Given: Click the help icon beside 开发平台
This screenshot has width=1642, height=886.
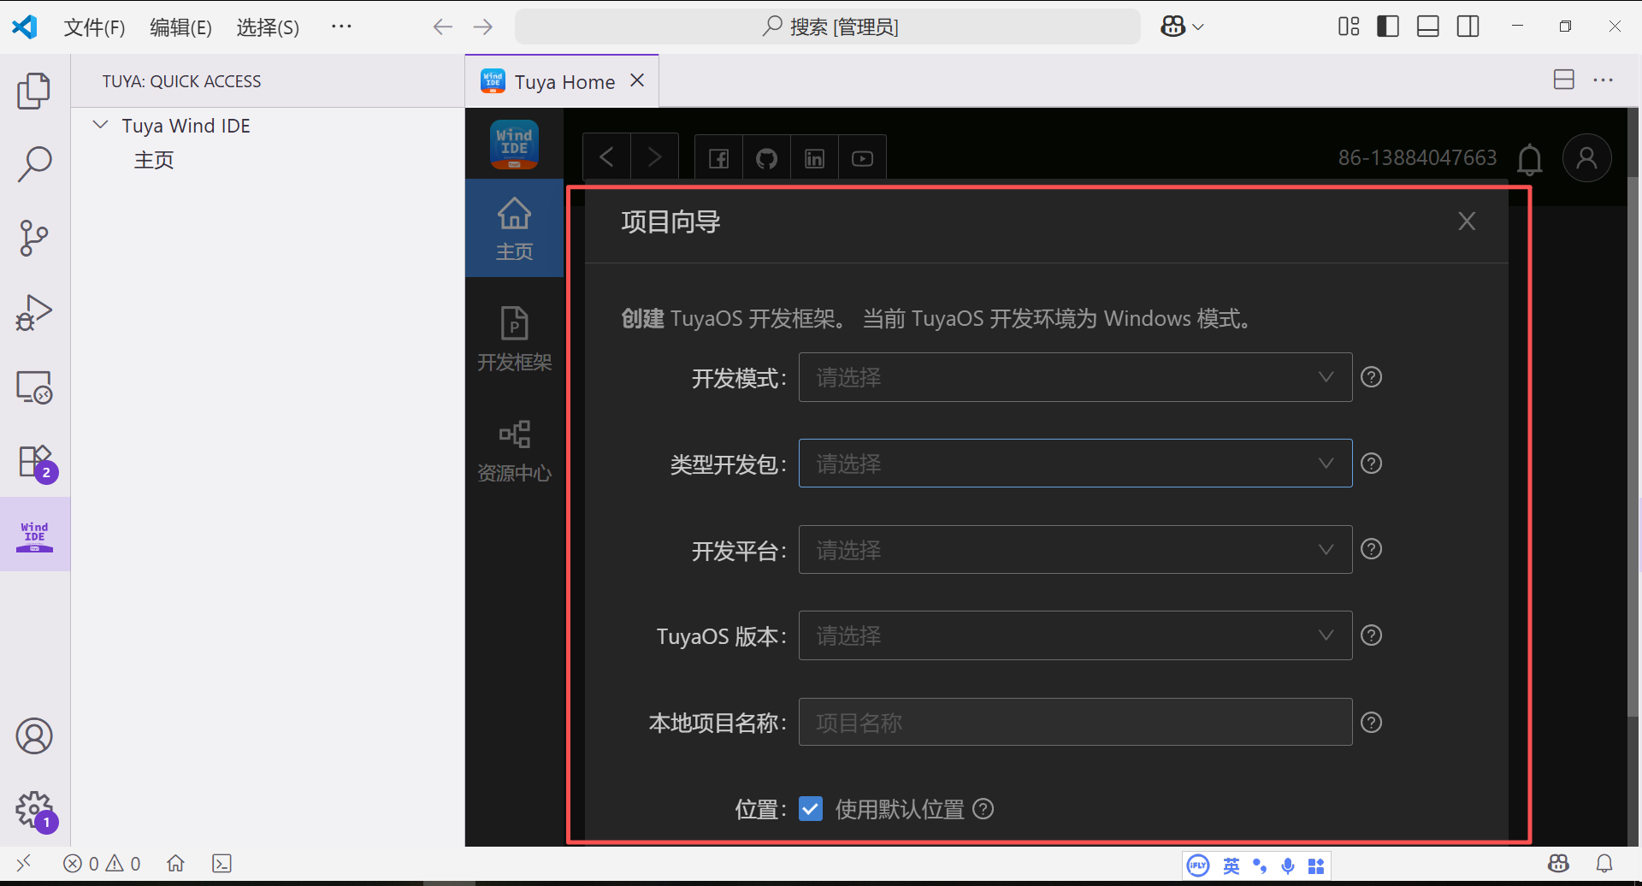Looking at the screenshot, I should pos(1371,549).
